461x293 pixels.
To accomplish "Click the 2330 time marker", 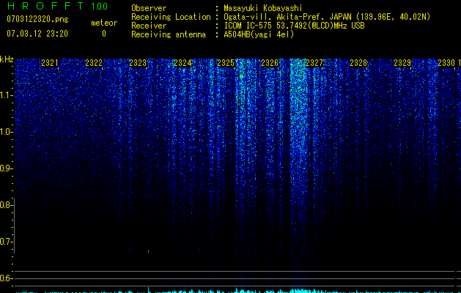I will (446, 62).
